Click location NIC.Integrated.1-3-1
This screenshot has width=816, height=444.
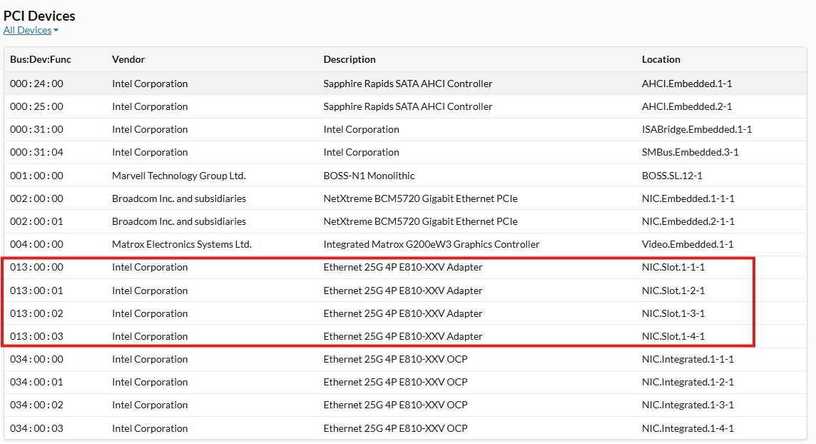(x=688, y=405)
